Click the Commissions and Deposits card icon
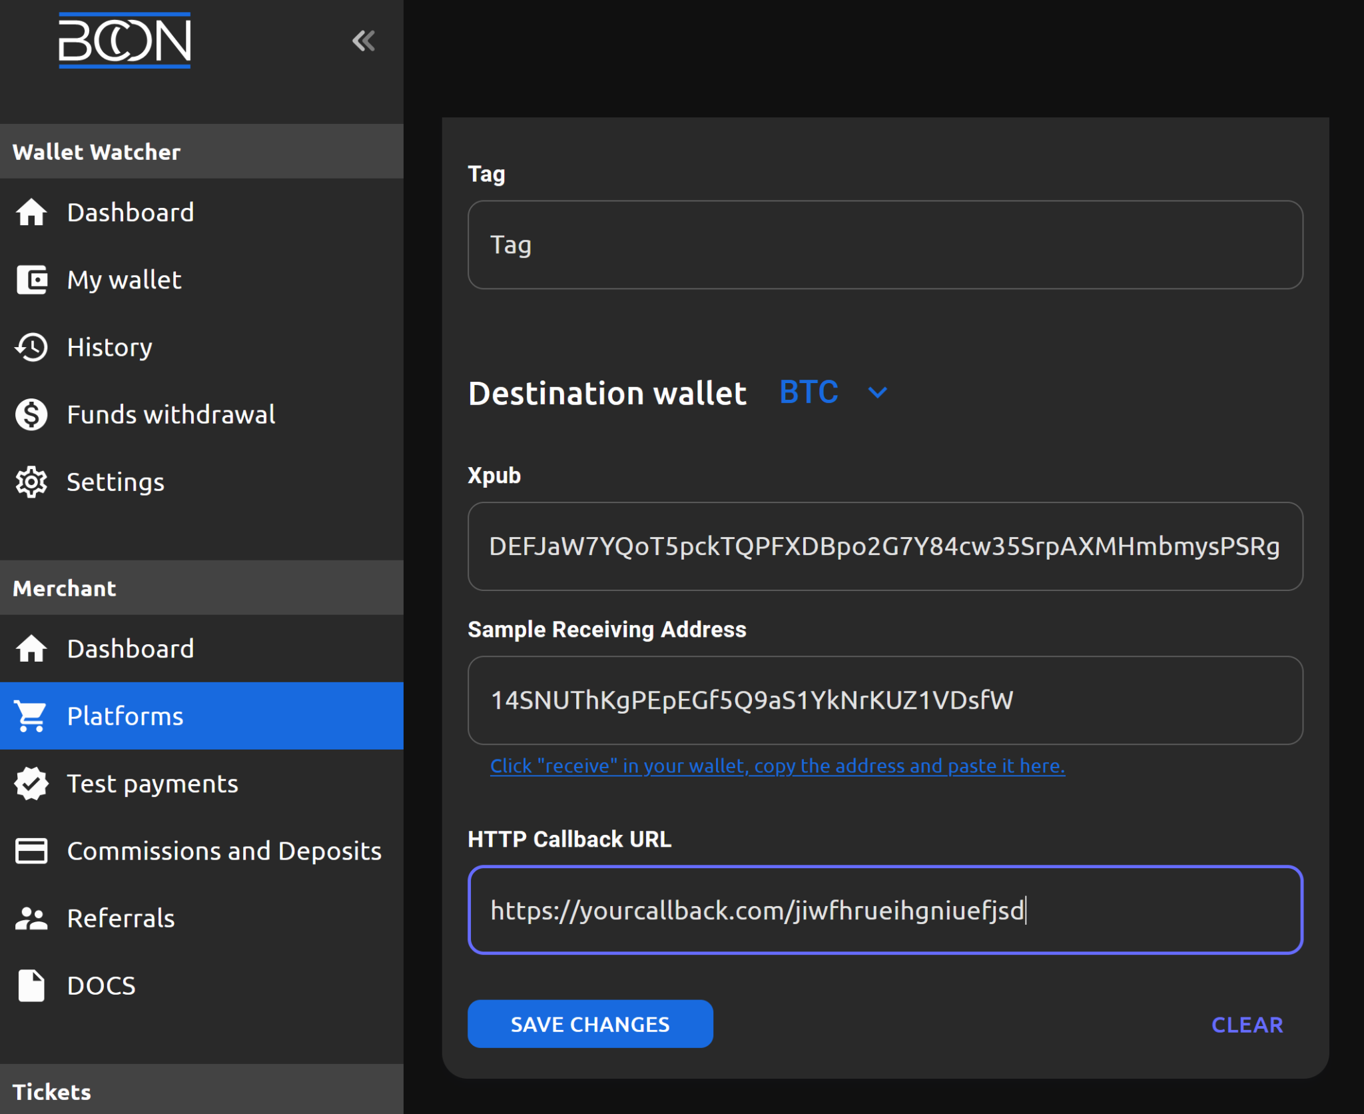The height and width of the screenshot is (1114, 1364). (31, 851)
